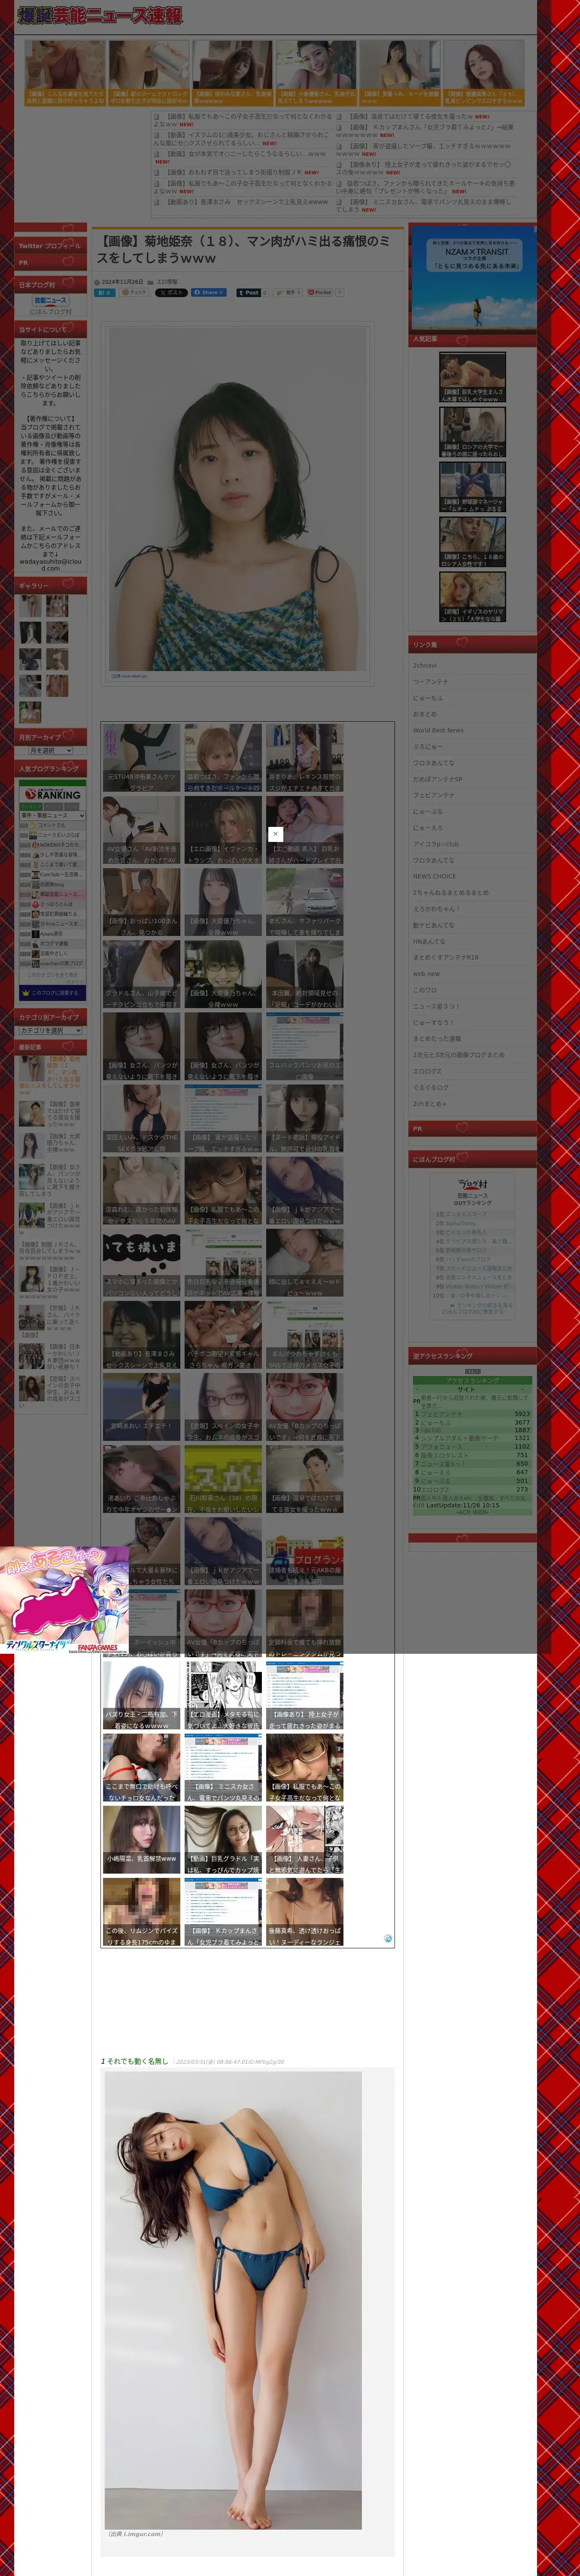Open the エロ情報 category link under the article title
Viewport: 580px width, 2576px height.
(166, 282)
